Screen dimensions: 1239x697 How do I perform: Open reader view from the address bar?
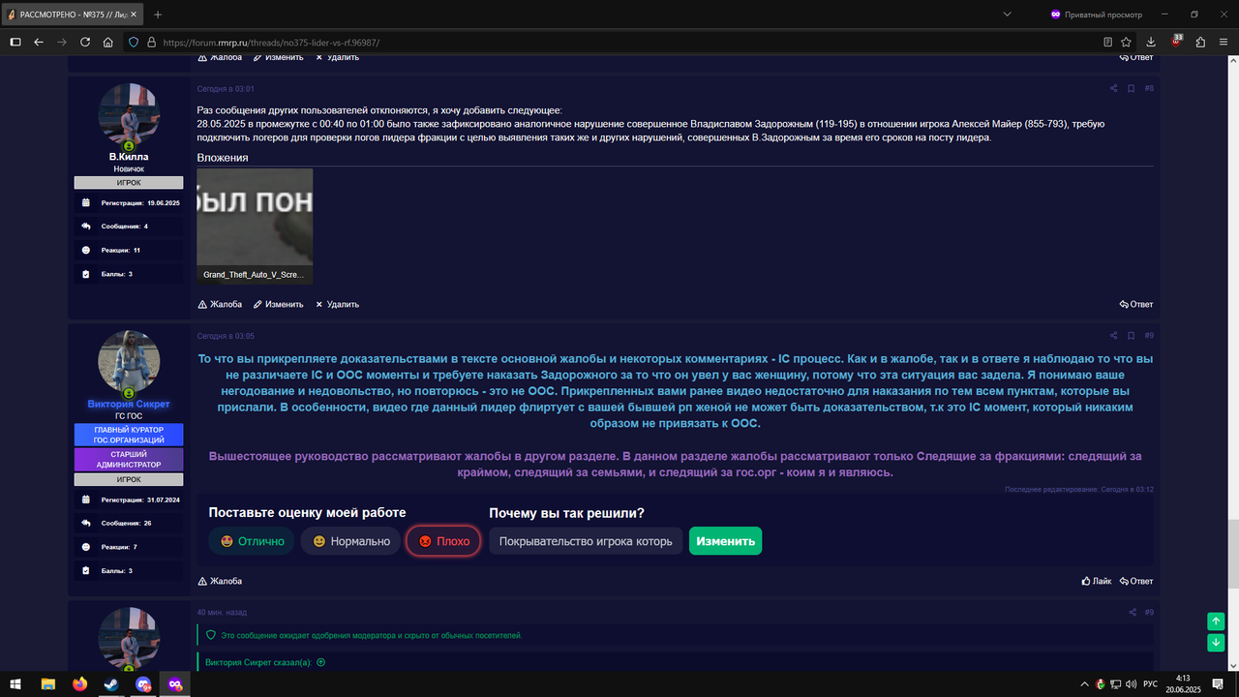click(1105, 42)
